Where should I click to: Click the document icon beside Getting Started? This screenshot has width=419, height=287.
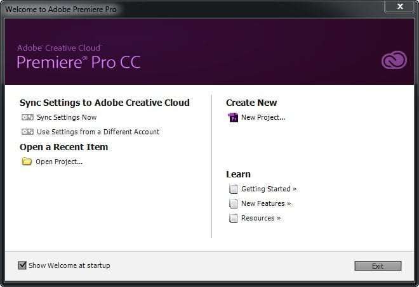pyautogui.click(x=233, y=189)
